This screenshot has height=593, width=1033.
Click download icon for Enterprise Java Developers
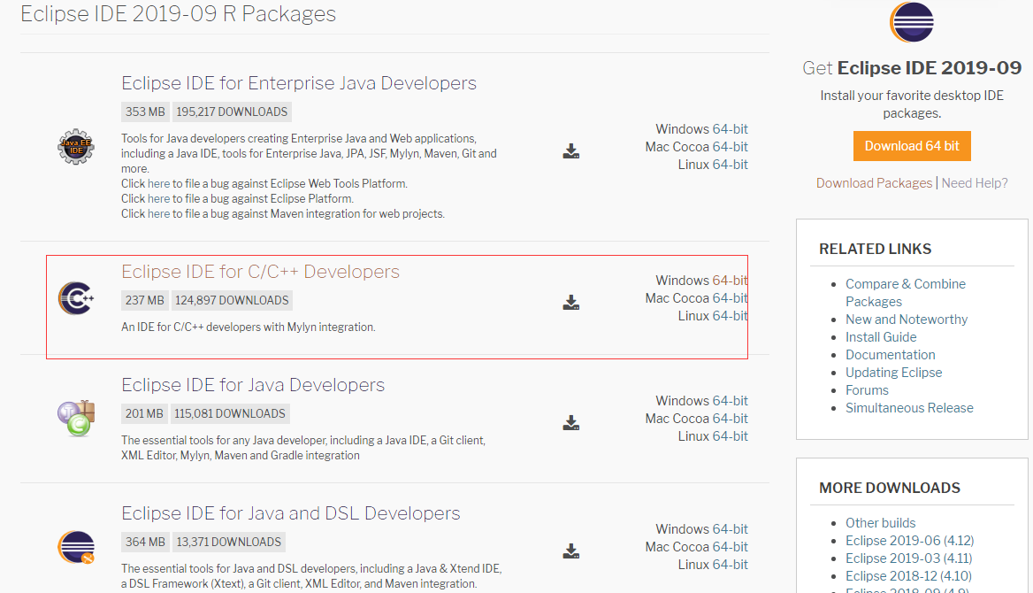571,151
